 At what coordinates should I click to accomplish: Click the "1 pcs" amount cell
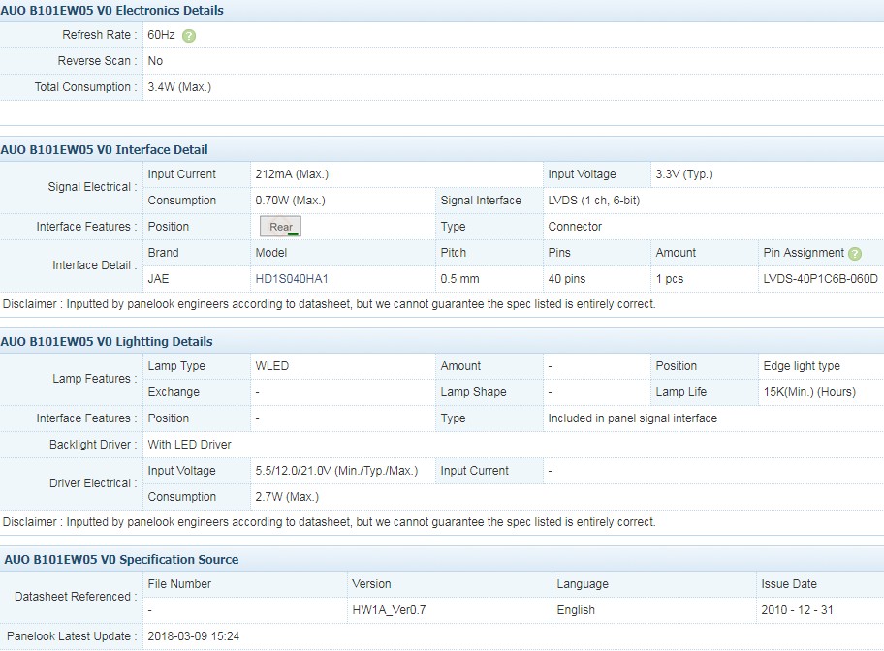tap(669, 279)
